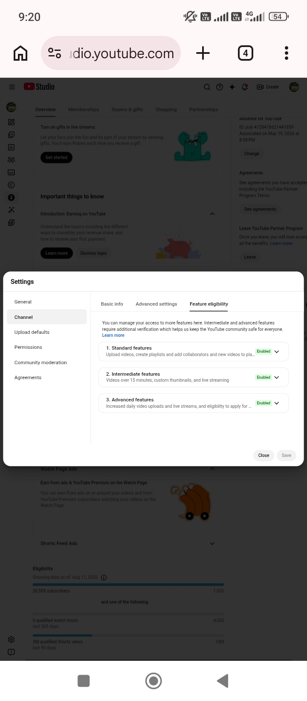Viewport: 307px width, 701px height.
Task: Open the YouTube Studio hamburger menu
Action: pos(12,87)
